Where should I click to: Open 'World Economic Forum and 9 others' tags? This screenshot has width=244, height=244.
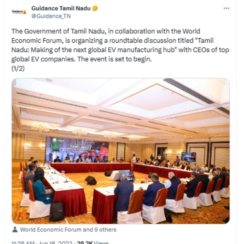coord(68,229)
